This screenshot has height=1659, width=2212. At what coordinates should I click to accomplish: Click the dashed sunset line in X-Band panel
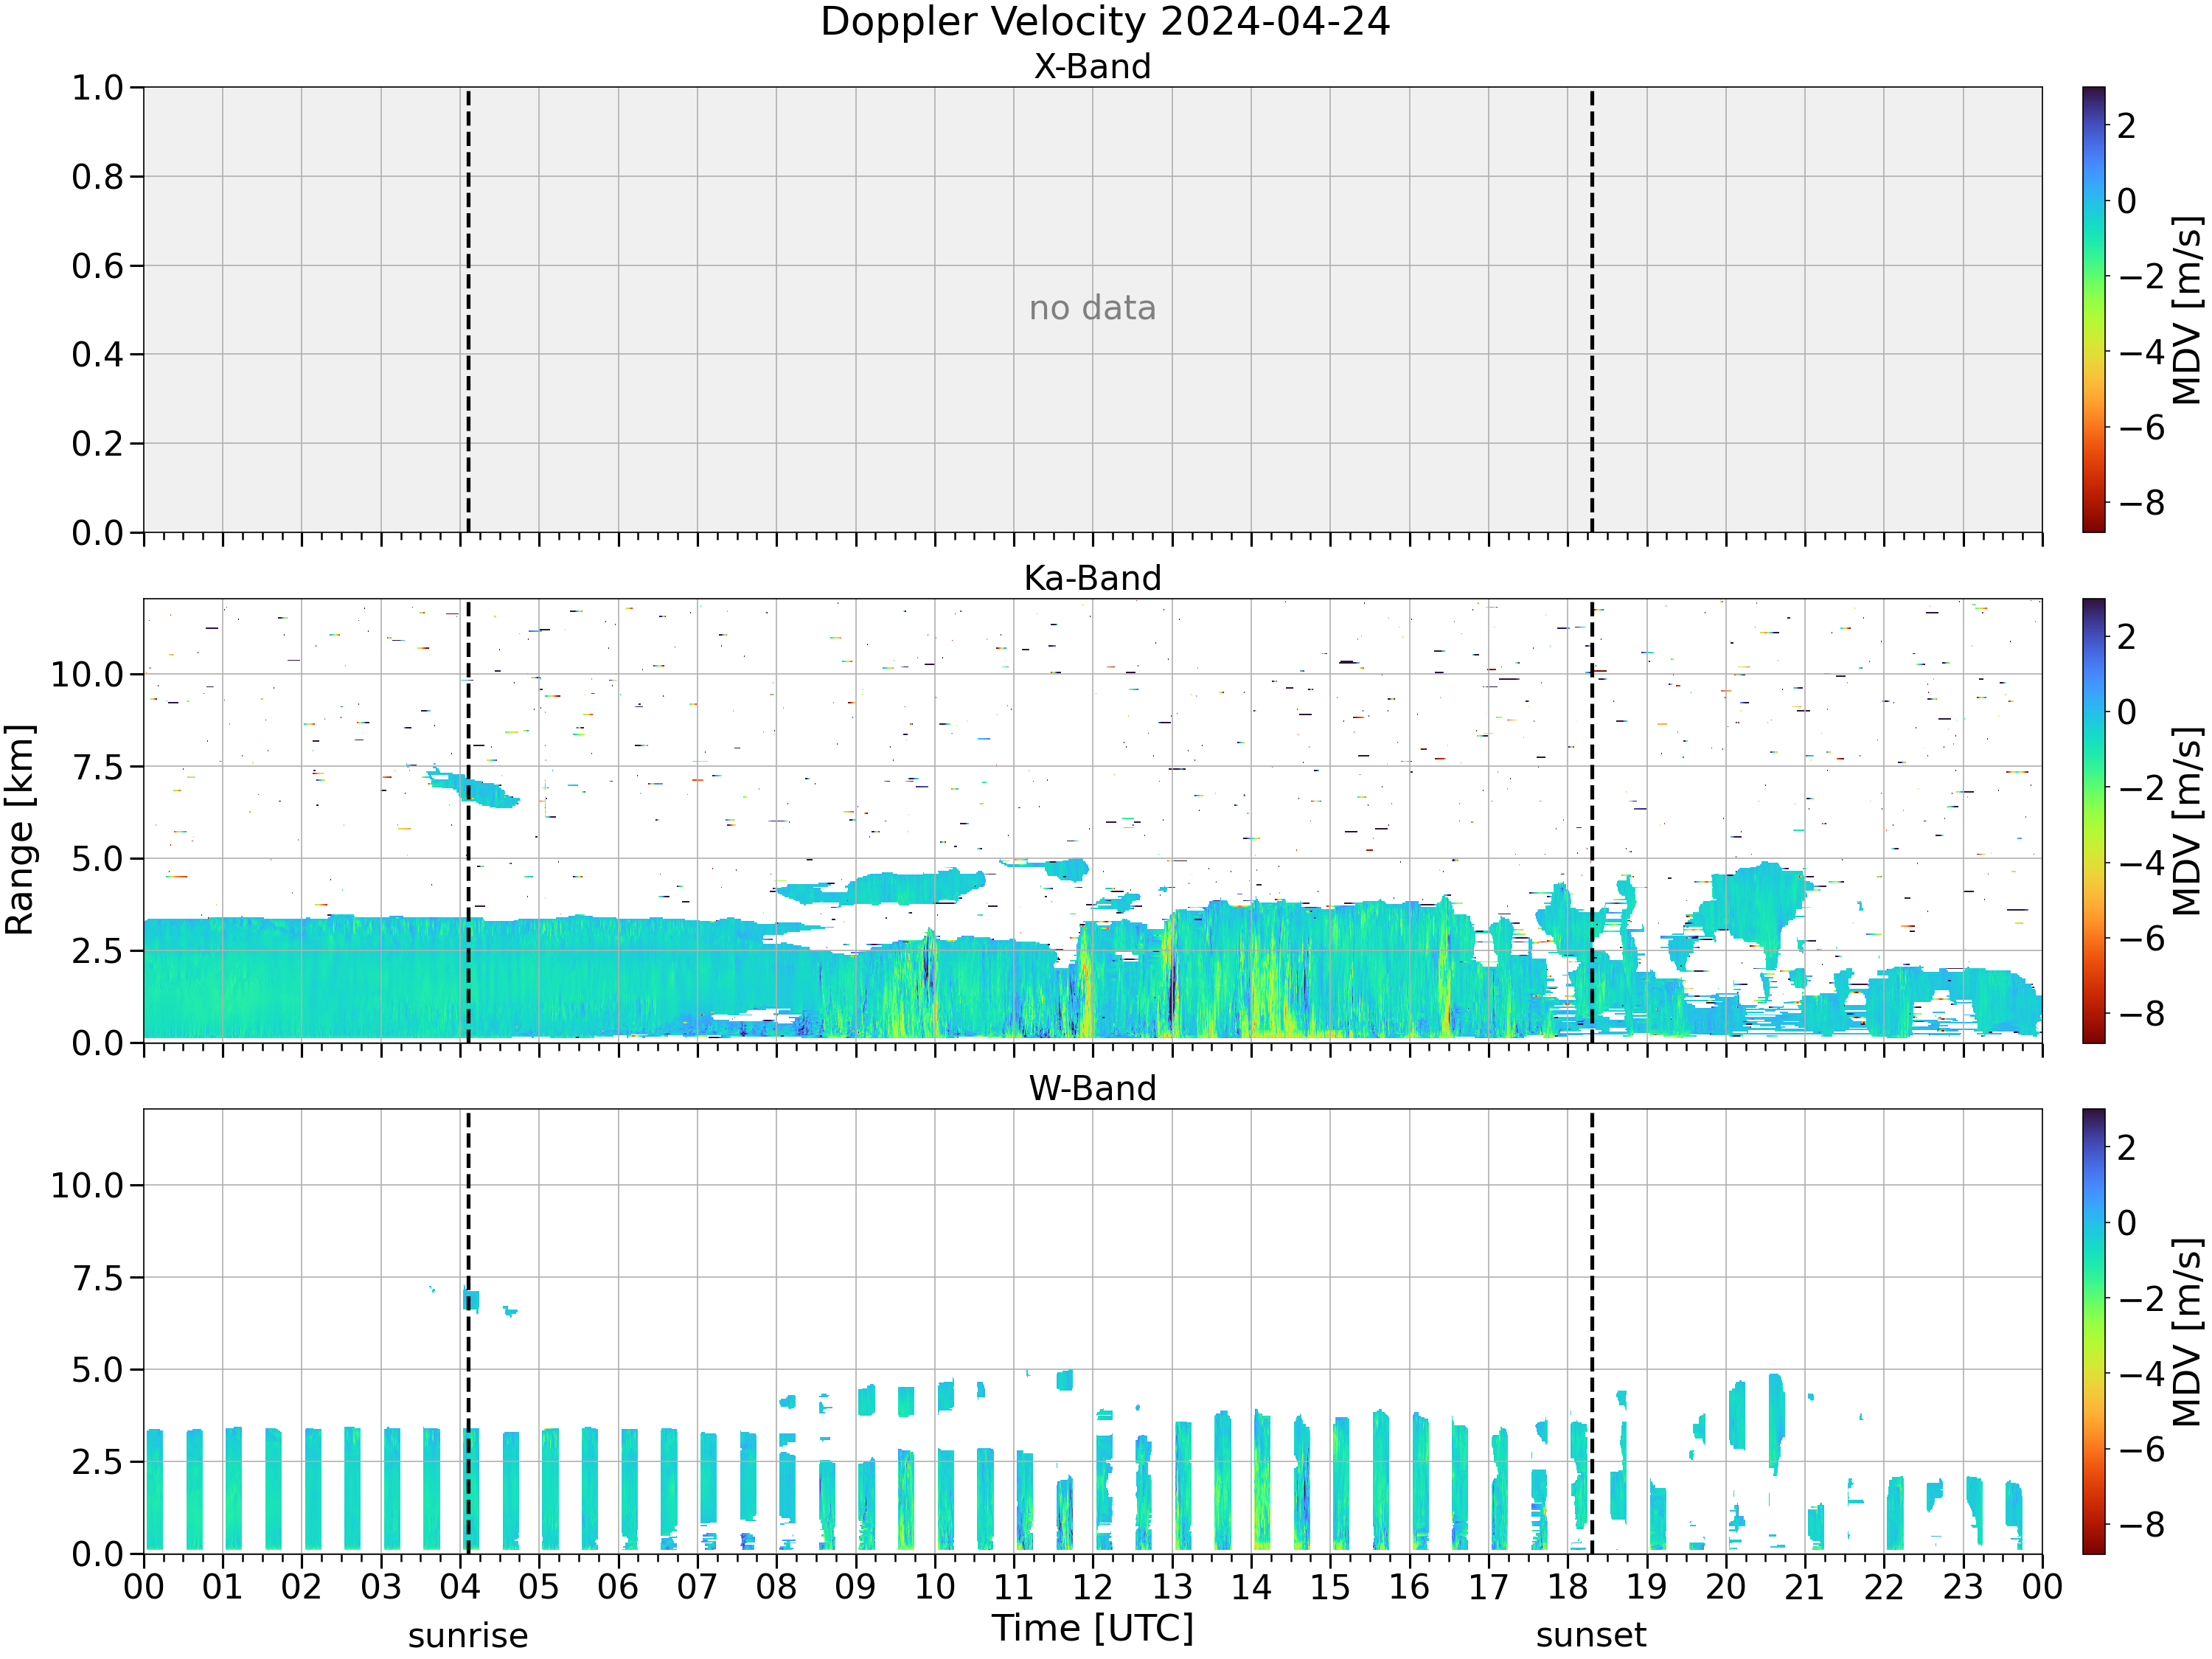1592,309
